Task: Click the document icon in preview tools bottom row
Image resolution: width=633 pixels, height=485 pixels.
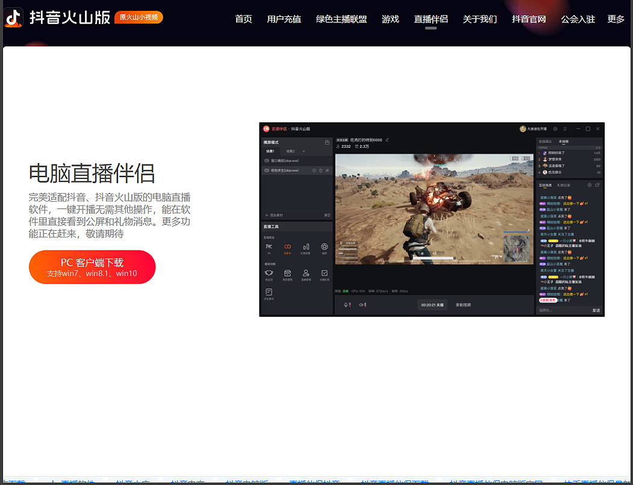Action: (269, 292)
